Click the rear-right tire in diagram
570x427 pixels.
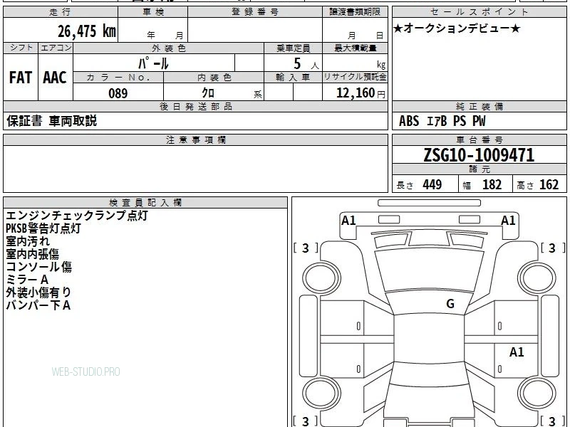coord(537,394)
